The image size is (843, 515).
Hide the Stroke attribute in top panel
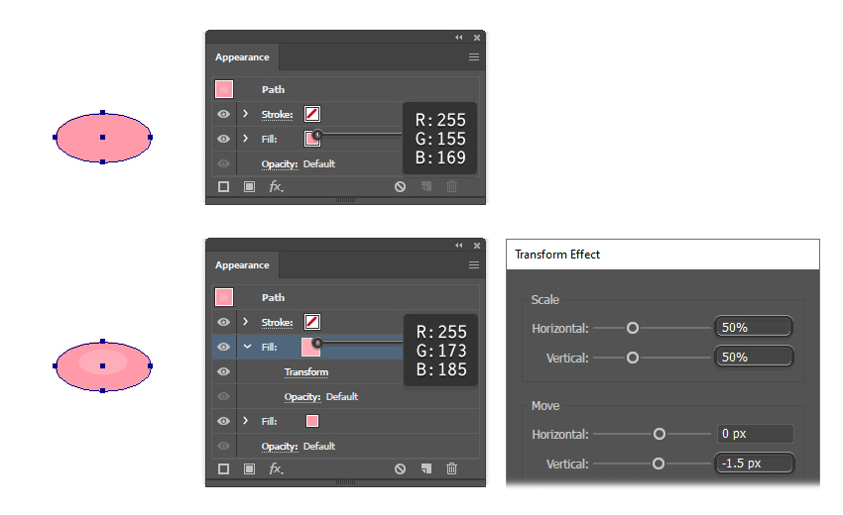pyautogui.click(x=223, y=114)
